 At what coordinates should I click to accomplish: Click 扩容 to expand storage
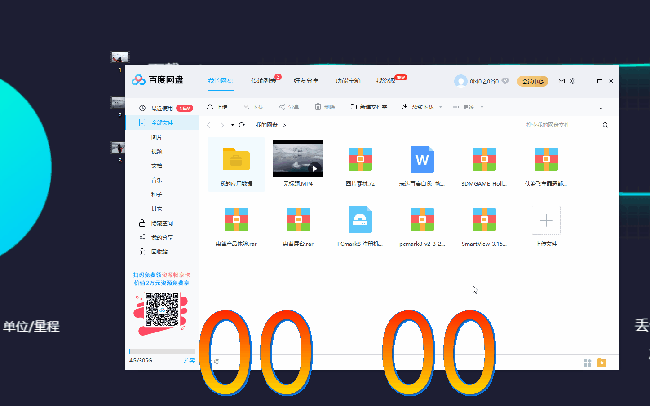189,361
